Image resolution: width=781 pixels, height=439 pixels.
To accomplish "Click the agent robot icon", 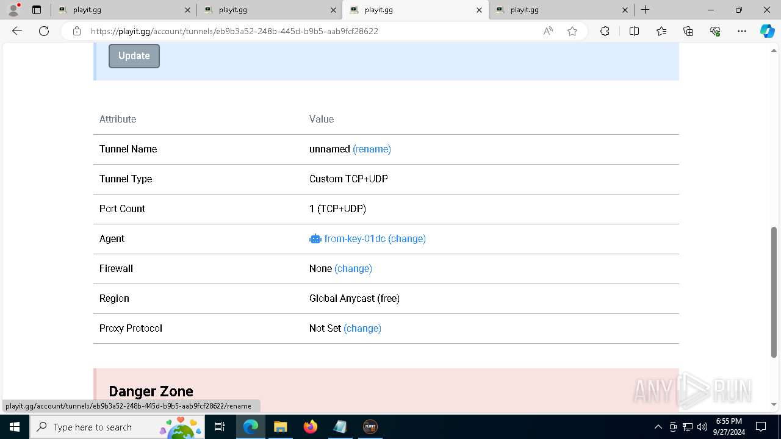I will click(315, 239).
